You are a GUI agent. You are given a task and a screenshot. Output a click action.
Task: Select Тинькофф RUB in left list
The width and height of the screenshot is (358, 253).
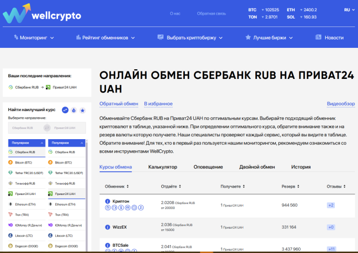(x=26, y=184)
